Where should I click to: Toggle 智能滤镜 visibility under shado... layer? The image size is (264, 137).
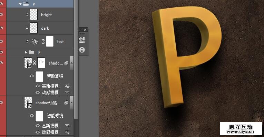tap(32, 76)
